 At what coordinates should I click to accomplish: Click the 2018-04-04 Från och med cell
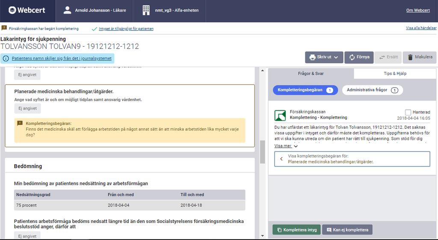pyautogui.click(x=118, y=205)
